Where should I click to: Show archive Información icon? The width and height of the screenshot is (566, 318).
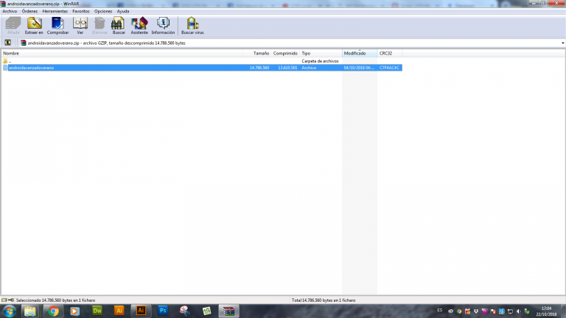tap(163, 26)
